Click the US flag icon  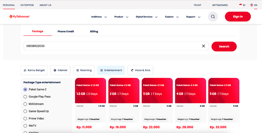252,5
